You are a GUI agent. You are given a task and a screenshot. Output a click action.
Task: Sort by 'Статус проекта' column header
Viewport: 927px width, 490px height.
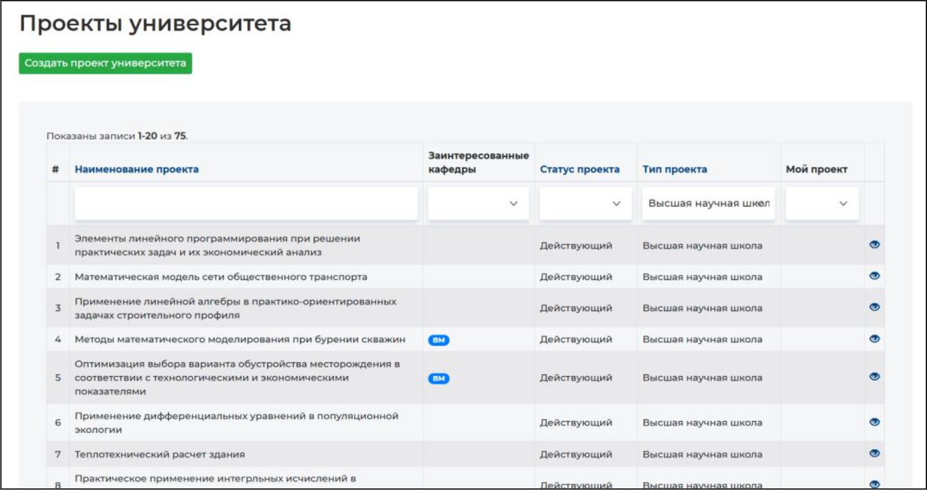(x=579, y=169)
